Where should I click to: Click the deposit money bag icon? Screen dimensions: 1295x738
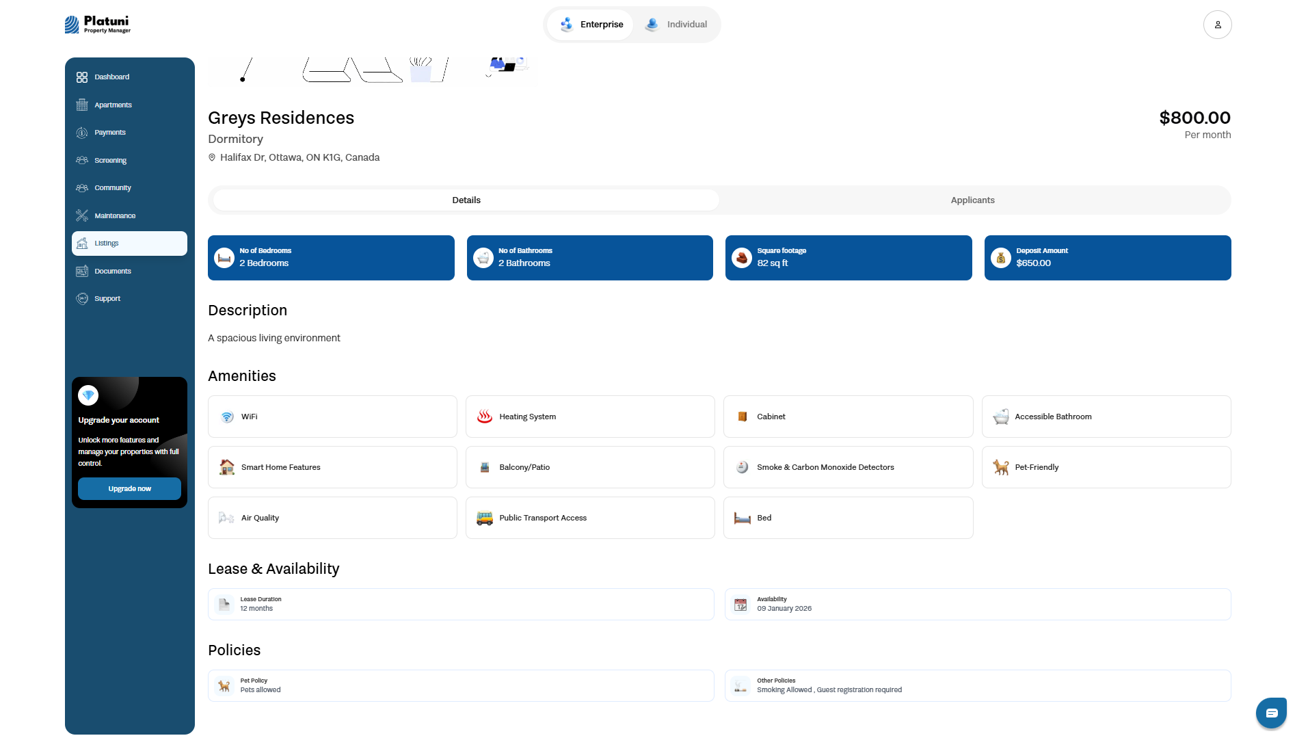point(1001,258)
